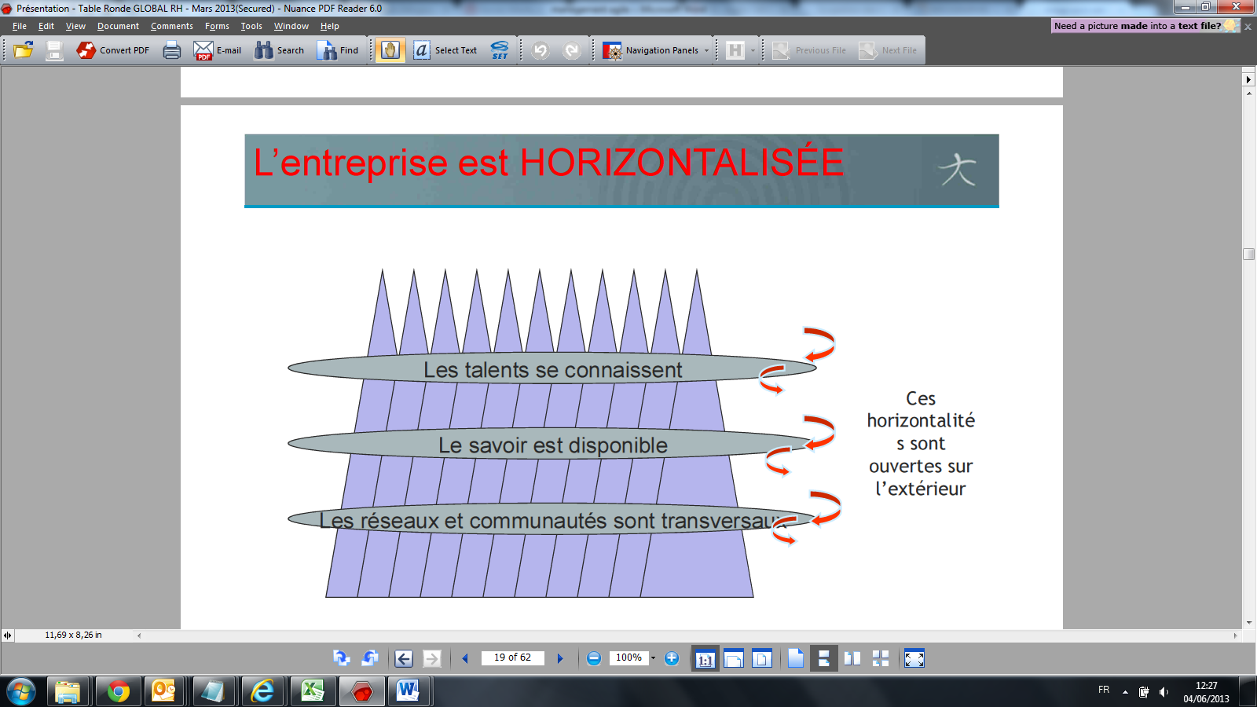The height and width of the screenshot is (707, 1257).
Task: Rotate page clockwise icon
Action: point(341,658)
